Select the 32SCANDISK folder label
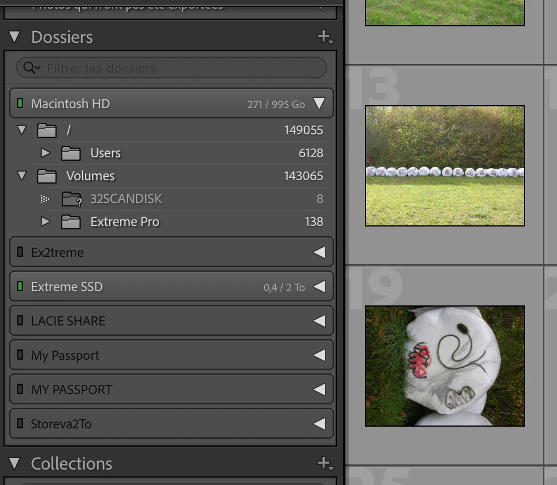This screenshot has height=485, width=557. [126, 198]
